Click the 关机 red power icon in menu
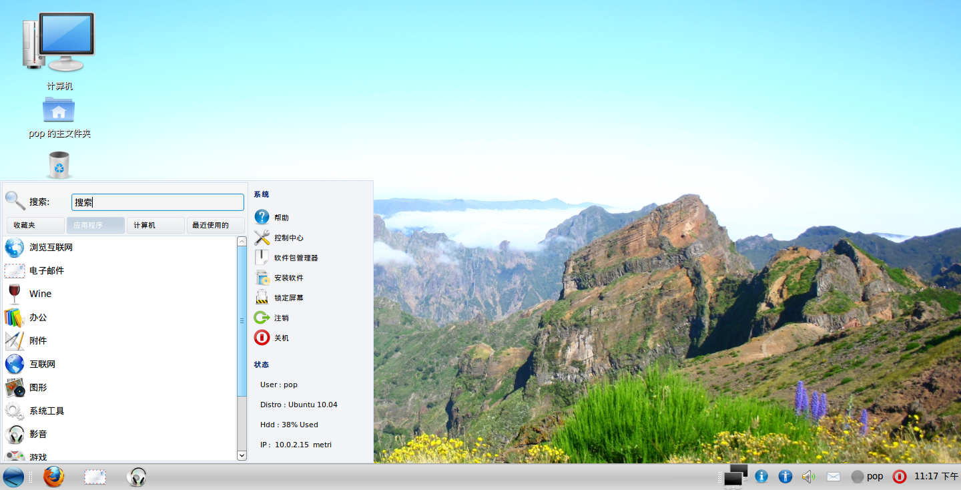 coord(262,338)
